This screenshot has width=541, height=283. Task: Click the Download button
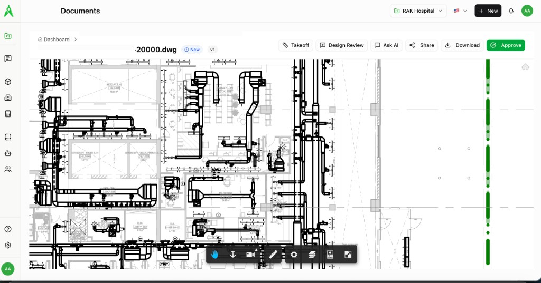point(462,45)
